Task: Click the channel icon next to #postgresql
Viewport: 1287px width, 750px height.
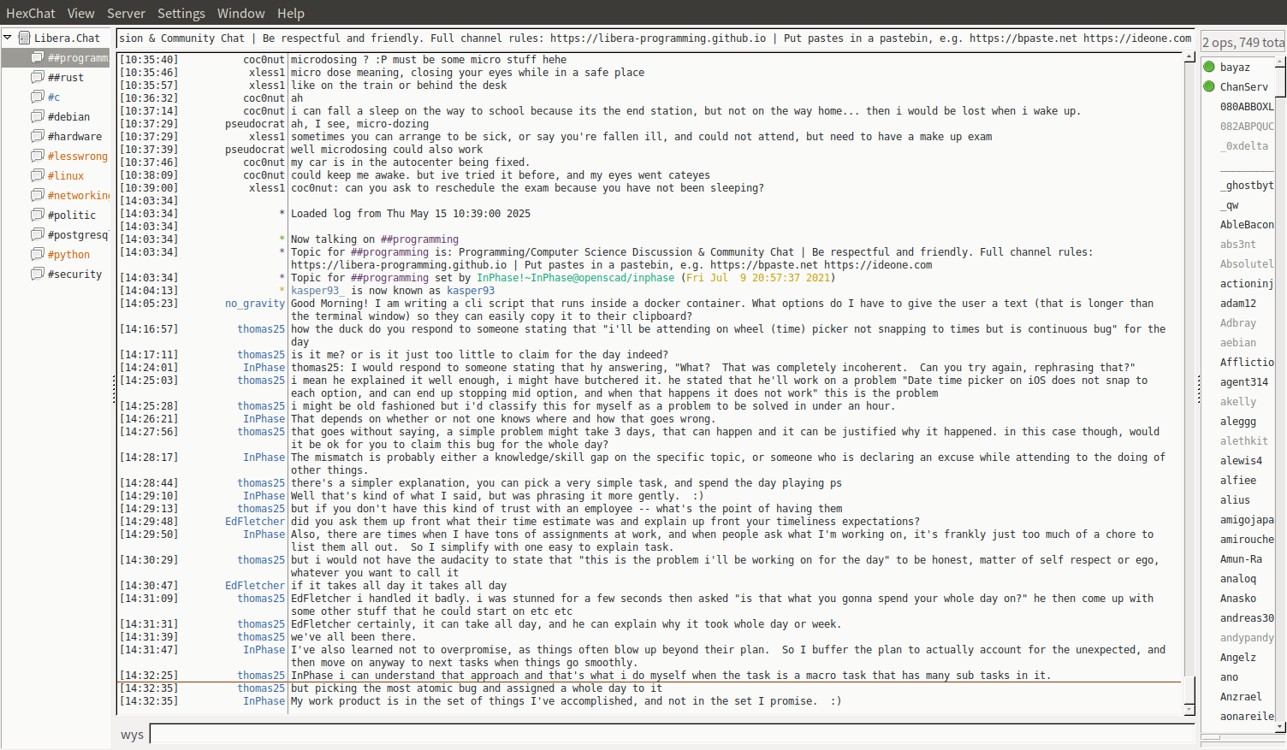Action: pyautogui.click(x=38, y=234)
